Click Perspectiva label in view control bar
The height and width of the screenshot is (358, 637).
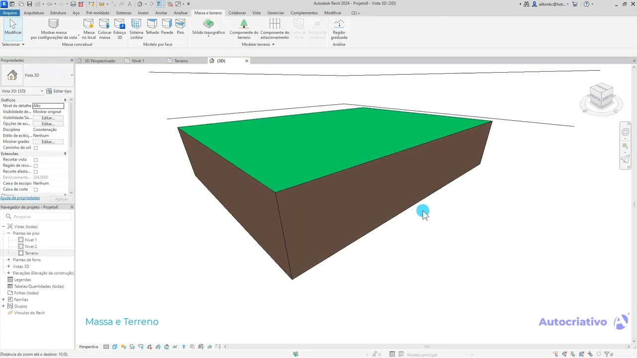(x=89, y=347)
